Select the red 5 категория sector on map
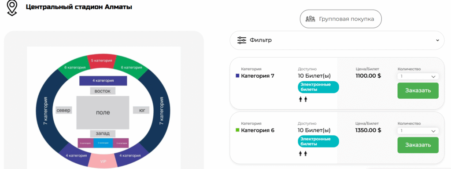 [102, 61]
